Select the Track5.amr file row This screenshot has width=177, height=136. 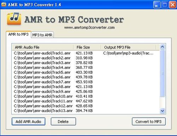coord(86,72)
